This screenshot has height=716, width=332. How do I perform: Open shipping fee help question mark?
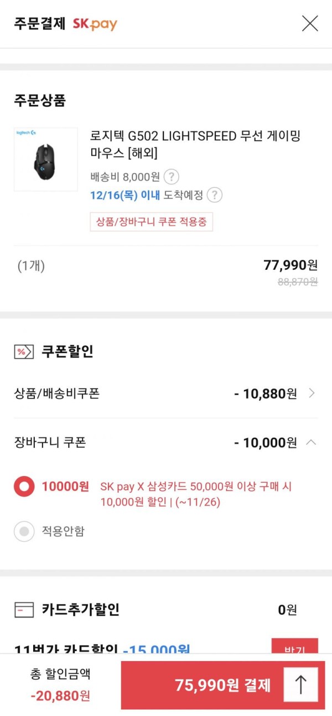pyautogui.click(x=172, y=177)
